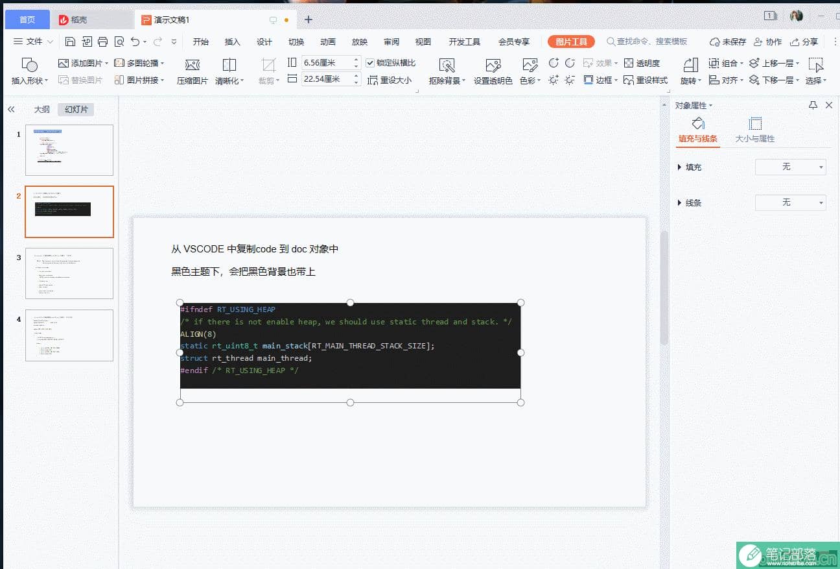
Task: Click Remove Background (抠除背景) icon
Action: coord(447,65)
